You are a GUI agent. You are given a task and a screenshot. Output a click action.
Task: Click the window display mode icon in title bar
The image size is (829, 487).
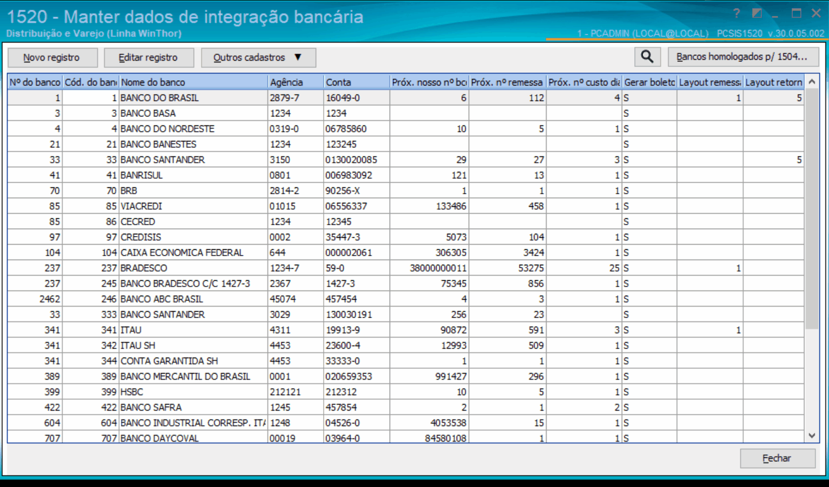[x=757, y=13]
